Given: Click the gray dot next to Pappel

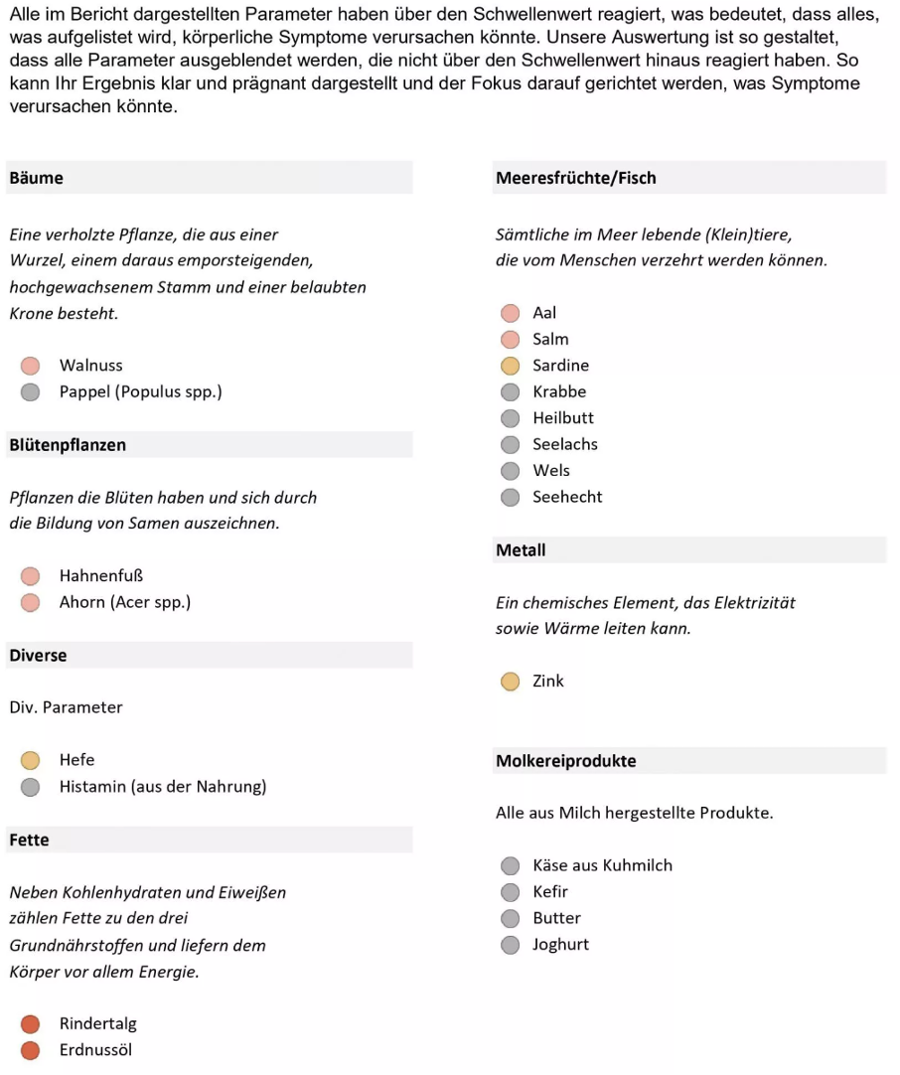Looking at the screenshot, I should (31, 391).
